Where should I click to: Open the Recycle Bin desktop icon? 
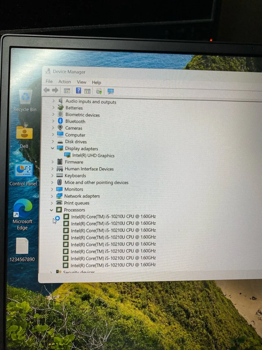point(25,101)
